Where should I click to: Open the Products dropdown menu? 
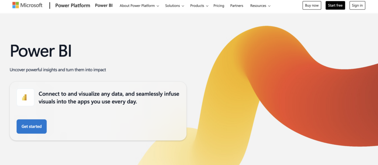click(x=199, y=6)
